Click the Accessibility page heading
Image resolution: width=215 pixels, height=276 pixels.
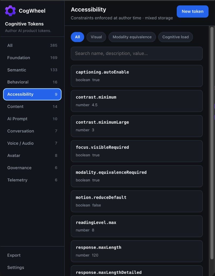(88, 9)
